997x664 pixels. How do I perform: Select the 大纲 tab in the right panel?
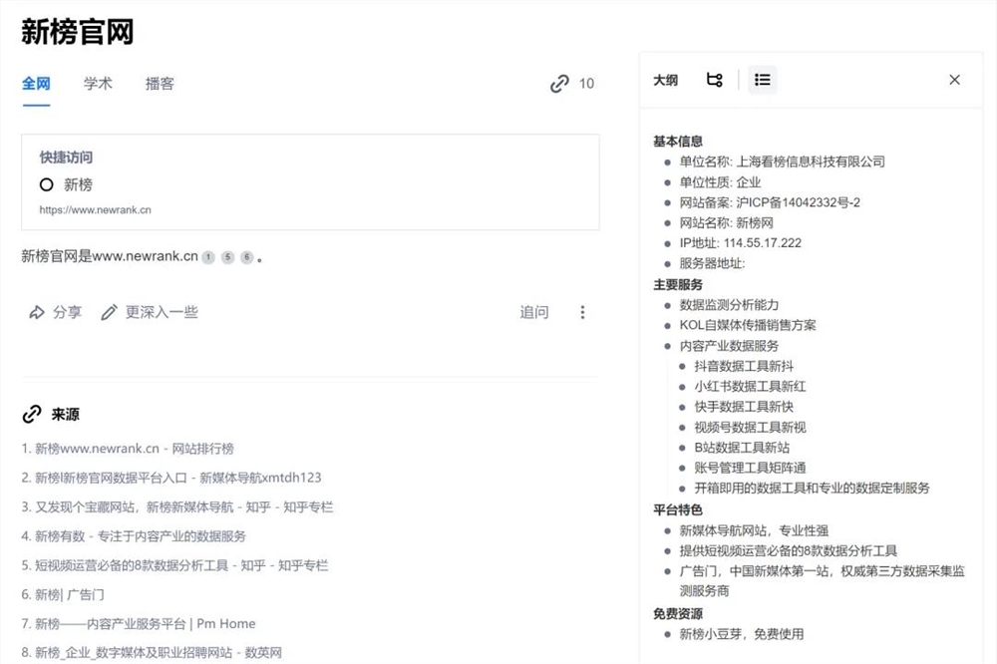(x=665, y=79)
